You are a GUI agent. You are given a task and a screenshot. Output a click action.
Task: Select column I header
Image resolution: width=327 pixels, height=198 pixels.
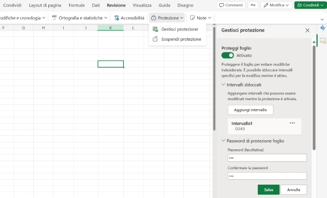click(x=63, y=28)
